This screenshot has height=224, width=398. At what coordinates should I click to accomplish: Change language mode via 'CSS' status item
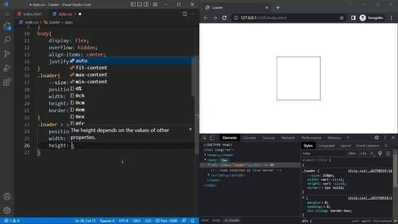pos(148,221)
